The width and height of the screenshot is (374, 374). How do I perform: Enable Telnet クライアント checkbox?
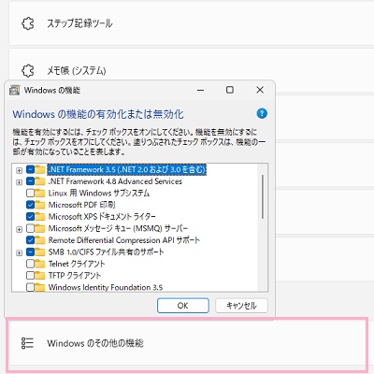pos(30,264)
